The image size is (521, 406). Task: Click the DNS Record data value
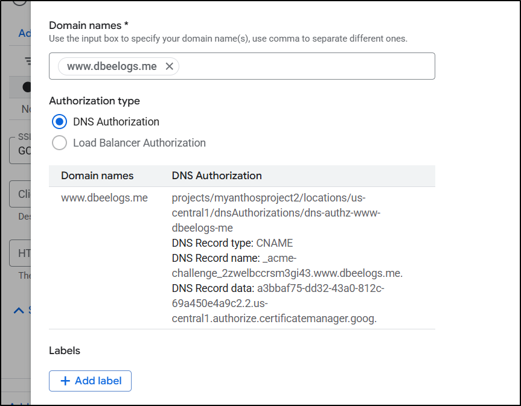tap(278, 303)
